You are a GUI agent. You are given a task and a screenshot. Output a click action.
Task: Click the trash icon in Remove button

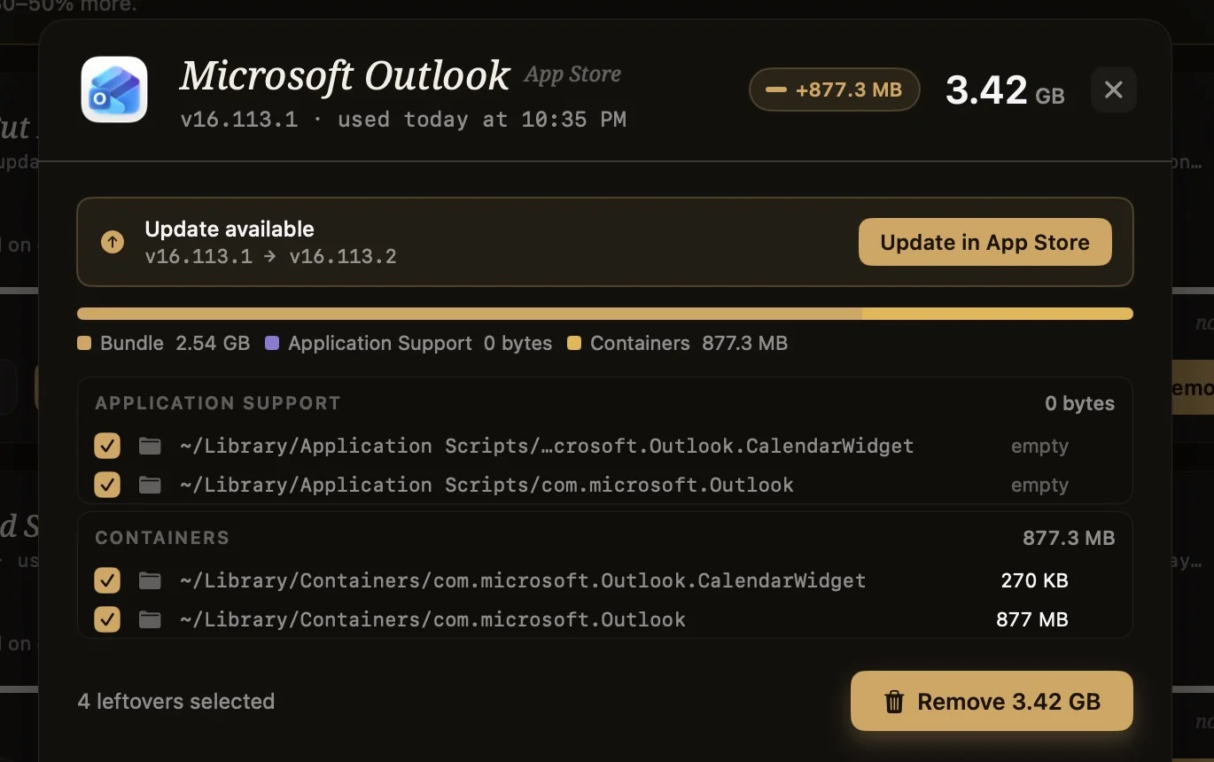[x=894, y=702]
